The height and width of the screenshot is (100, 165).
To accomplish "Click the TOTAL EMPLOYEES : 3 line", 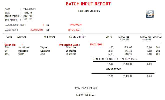I will pyautogui.click(x=86, y=88).
